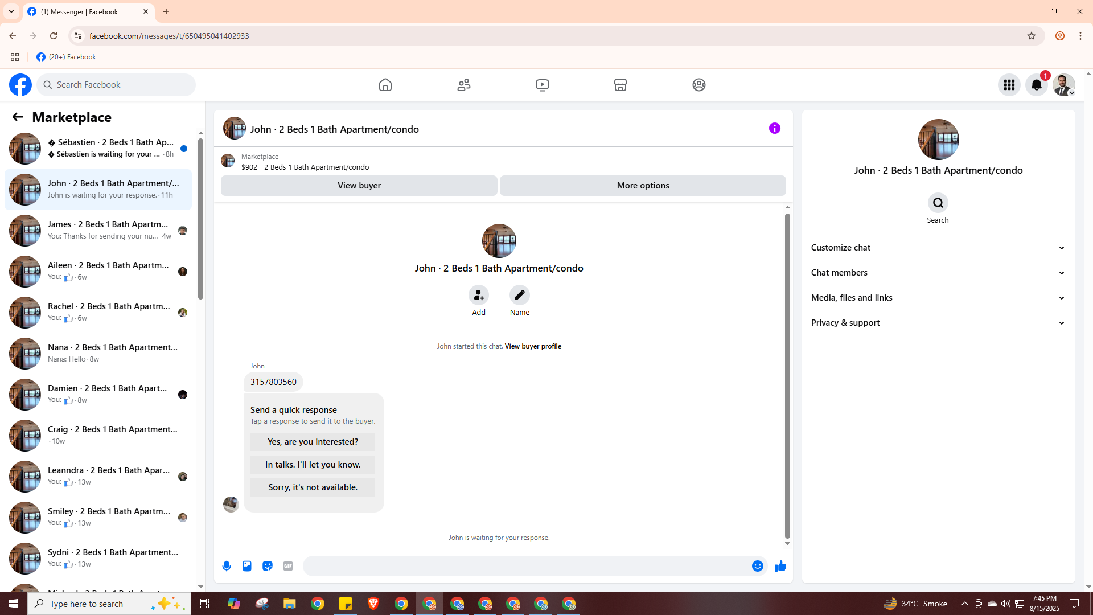This screenshot has height=615, width=1093.
Task: Attach a photo with image icon
Action: tap(247, 566)
